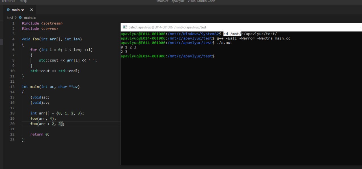Open the Help menu

pyautogui.click(x=23, y=1)
